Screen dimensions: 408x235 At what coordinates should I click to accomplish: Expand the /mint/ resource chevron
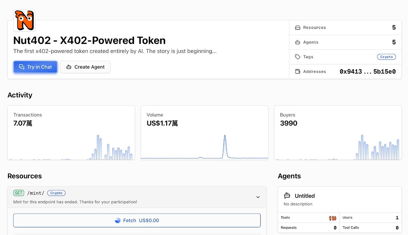258,197
